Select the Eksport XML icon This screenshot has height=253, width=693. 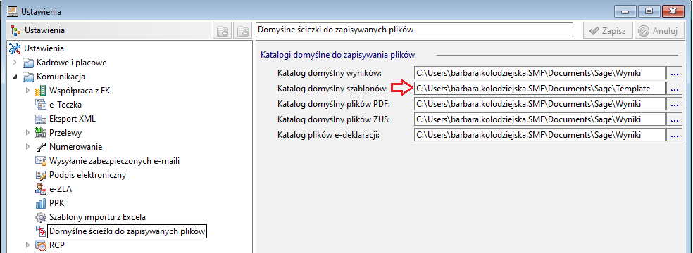41,119
